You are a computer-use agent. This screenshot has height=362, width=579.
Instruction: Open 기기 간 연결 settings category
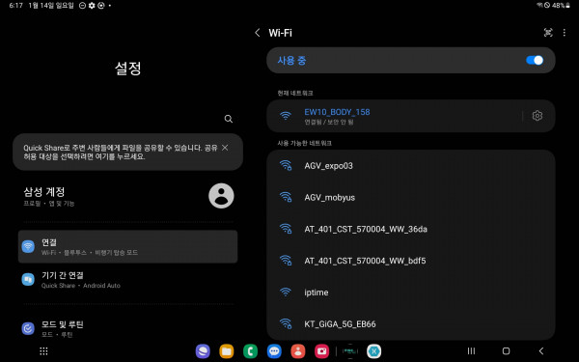tap(127, 280)
